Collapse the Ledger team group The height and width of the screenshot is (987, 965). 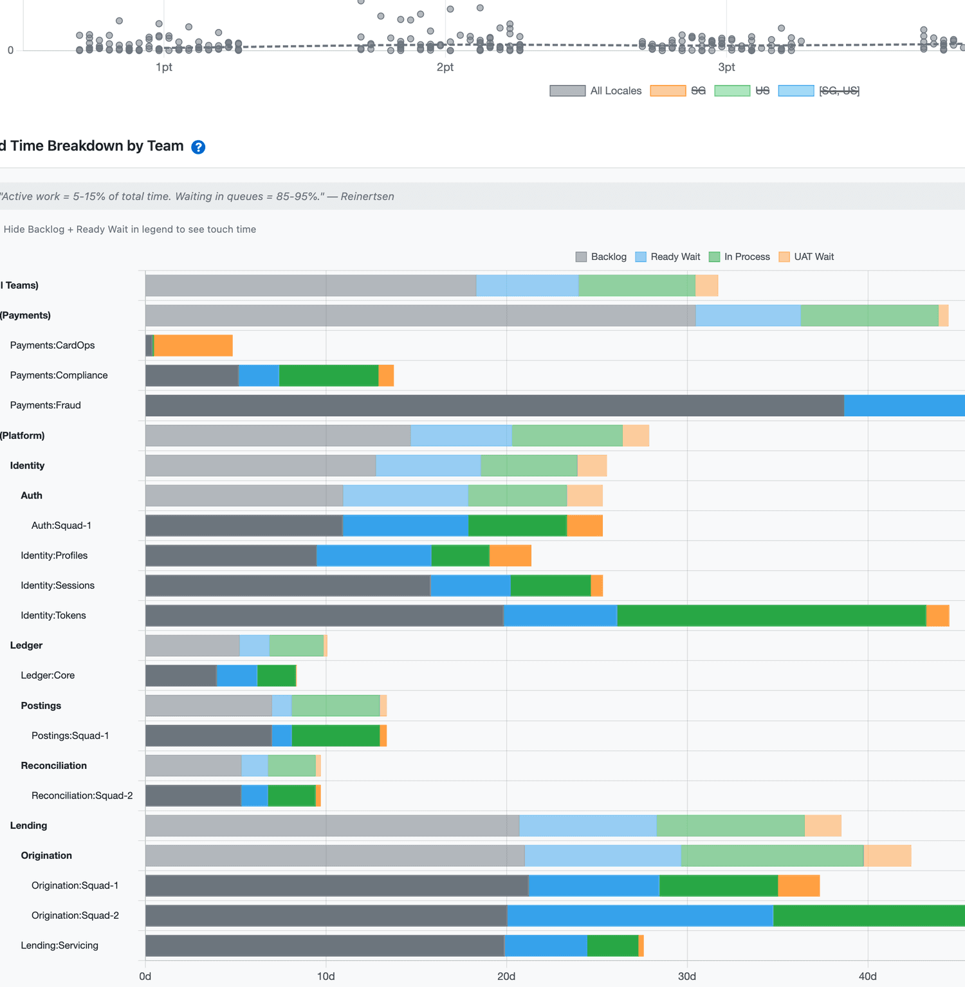(x=26, y=645)
